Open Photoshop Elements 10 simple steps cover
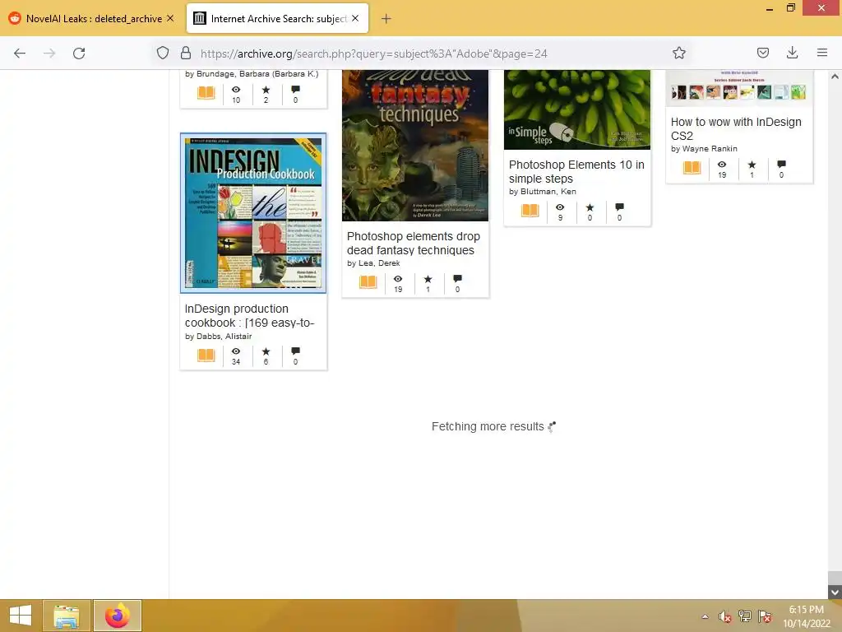 pos(576,109)
